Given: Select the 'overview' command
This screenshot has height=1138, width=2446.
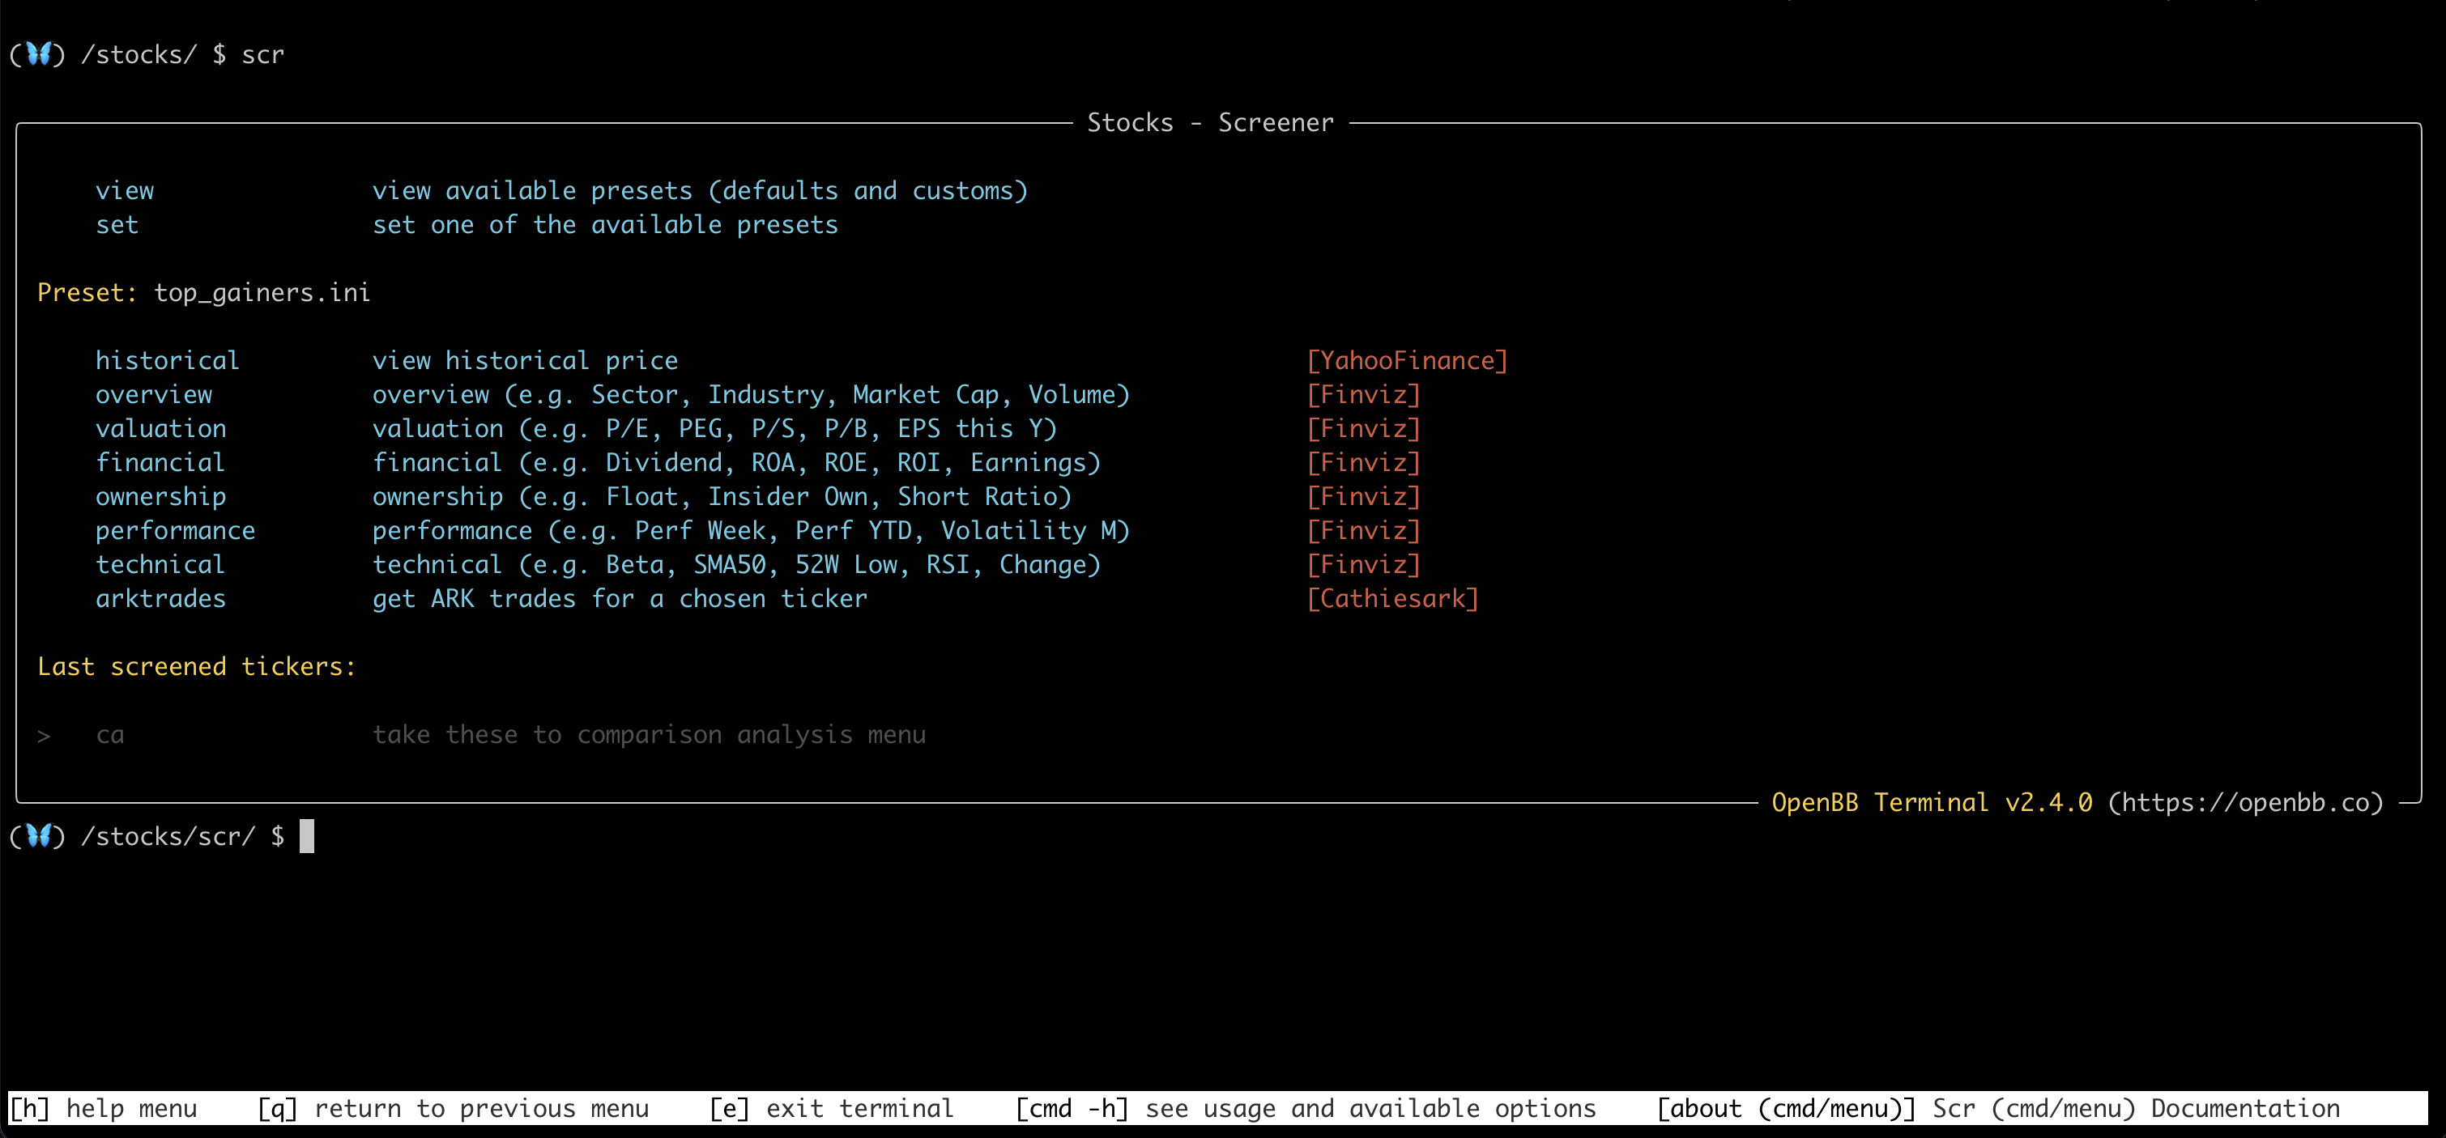Looking at the screenshot, I should [x=154, y=395].
